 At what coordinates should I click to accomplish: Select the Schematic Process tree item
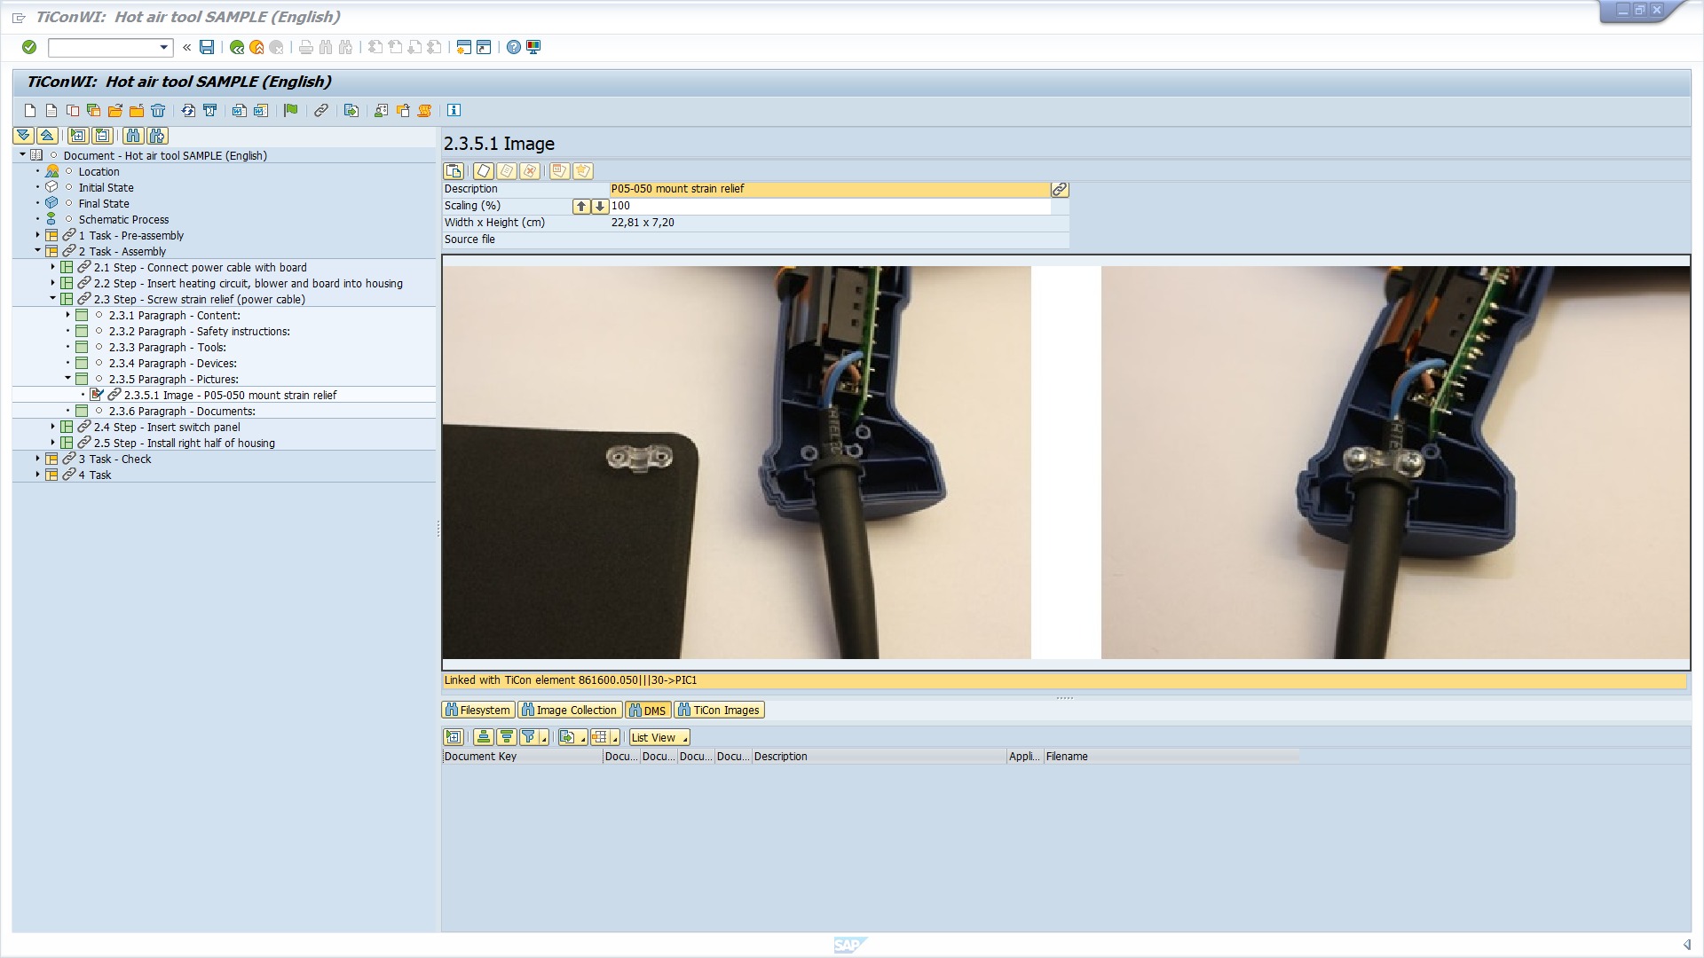click(x=123, y=220)
